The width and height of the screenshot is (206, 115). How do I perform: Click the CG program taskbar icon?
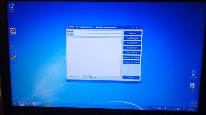click(22, 104)
